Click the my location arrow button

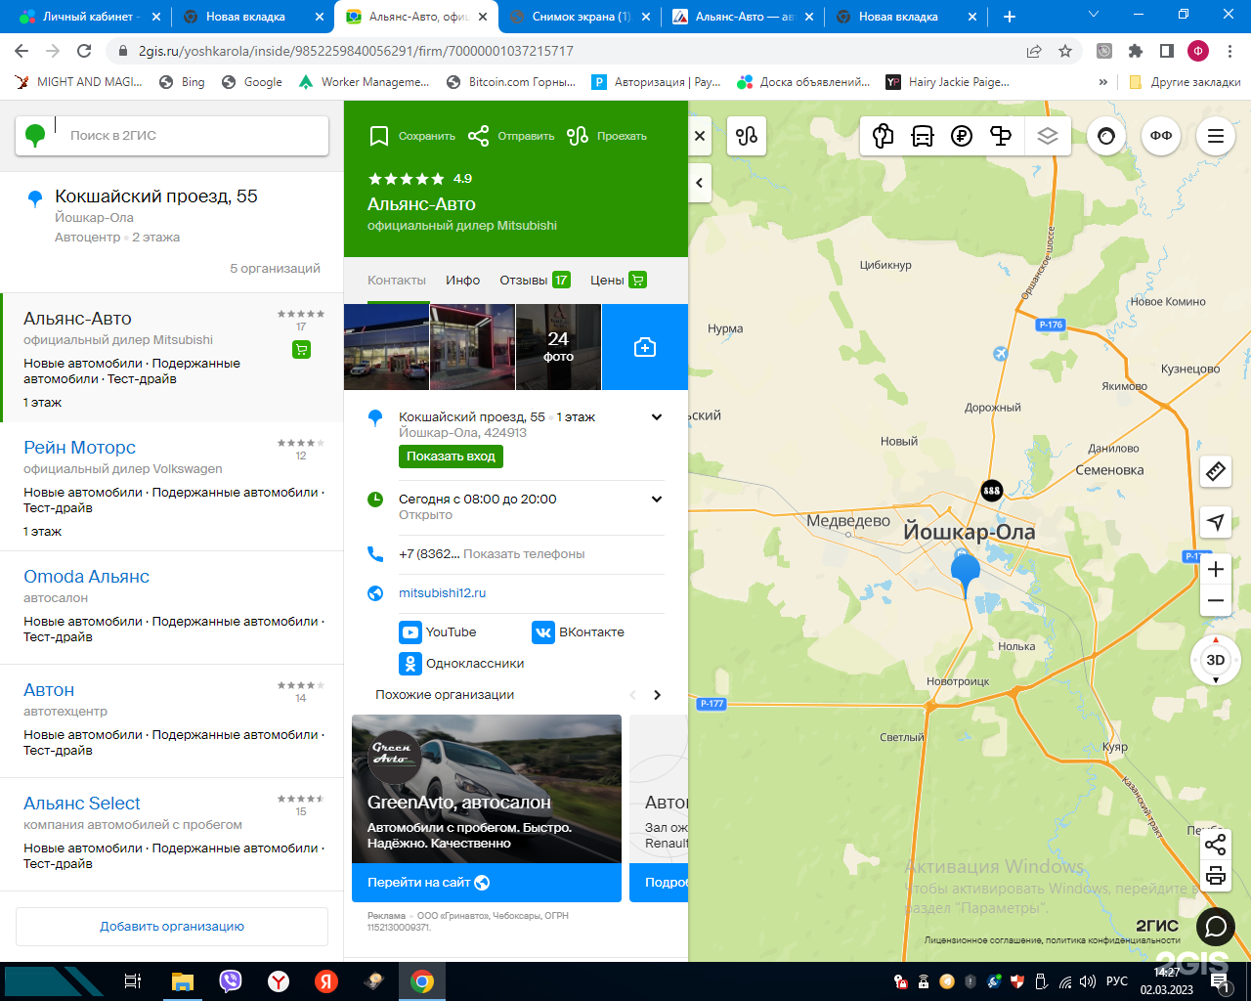click(1216, 522)
